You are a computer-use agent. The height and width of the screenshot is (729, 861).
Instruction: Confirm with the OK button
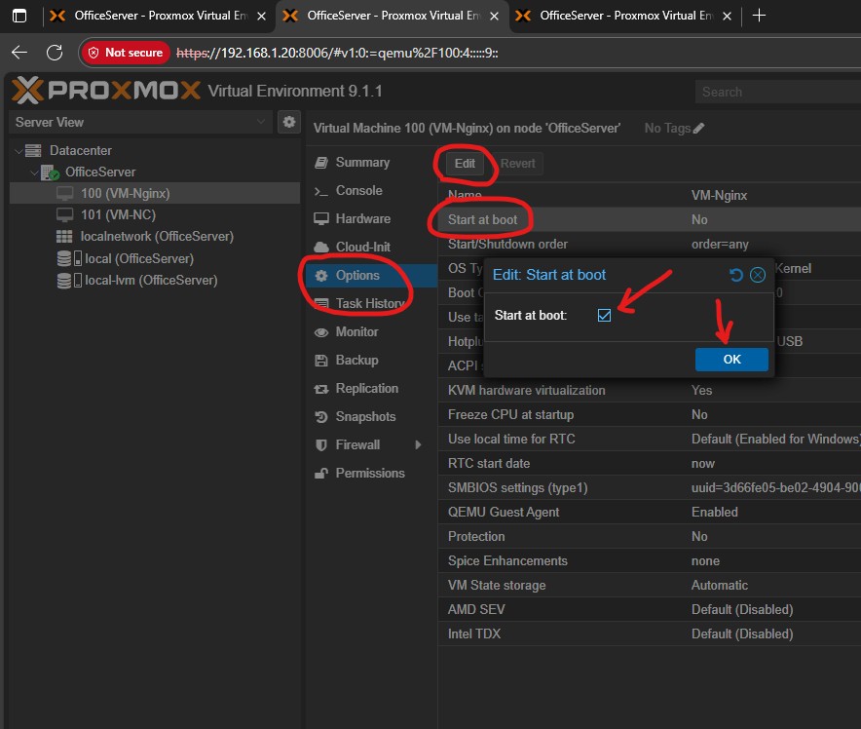pos(731,359)
